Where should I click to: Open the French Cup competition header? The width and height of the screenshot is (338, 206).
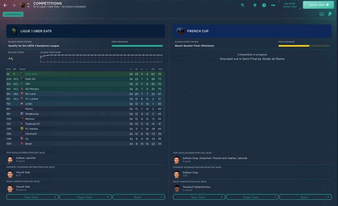pyautogui.click(x=252, y=31)
